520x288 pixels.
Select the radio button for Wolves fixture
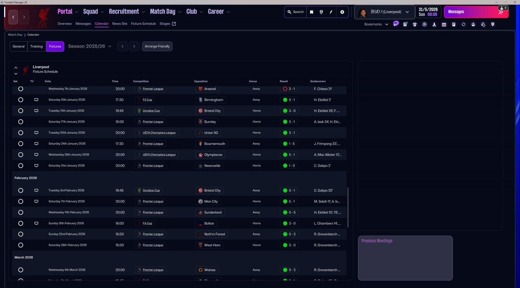coord(21,270)
